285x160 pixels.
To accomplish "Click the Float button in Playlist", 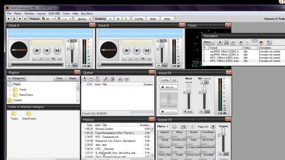I will pyautogui.click(x=59, y=78).
